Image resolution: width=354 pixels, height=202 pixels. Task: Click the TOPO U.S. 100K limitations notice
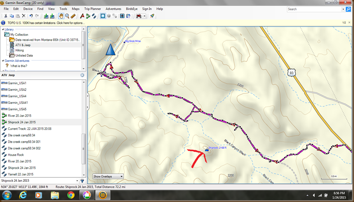point(46,23)
